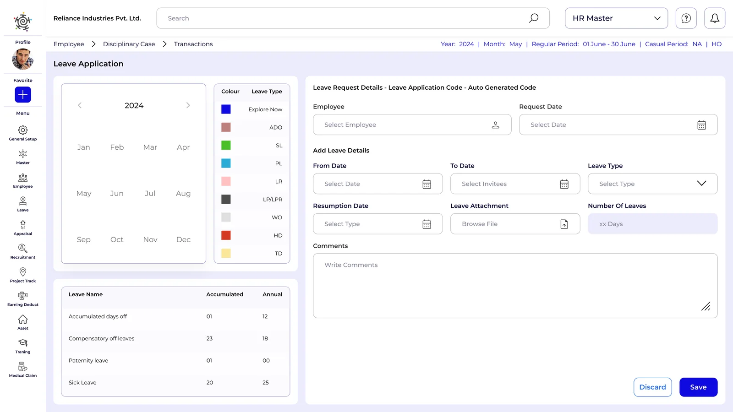733x412 pixels.
Task: Click Disciplinary Case breadcrumb
Action: pos(129,44)
